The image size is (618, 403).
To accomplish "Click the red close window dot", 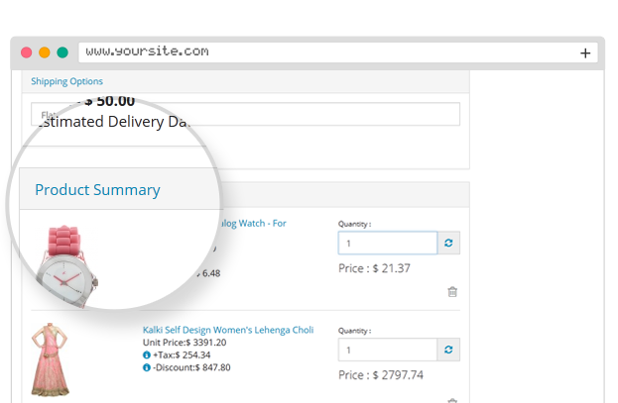I will pyautogui.click(x=27, y=52).
